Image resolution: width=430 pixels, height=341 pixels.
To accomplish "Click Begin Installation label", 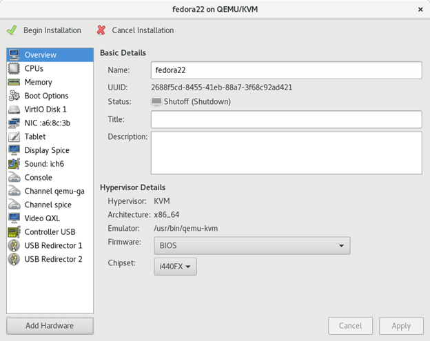I will click(x=52, y=30).
